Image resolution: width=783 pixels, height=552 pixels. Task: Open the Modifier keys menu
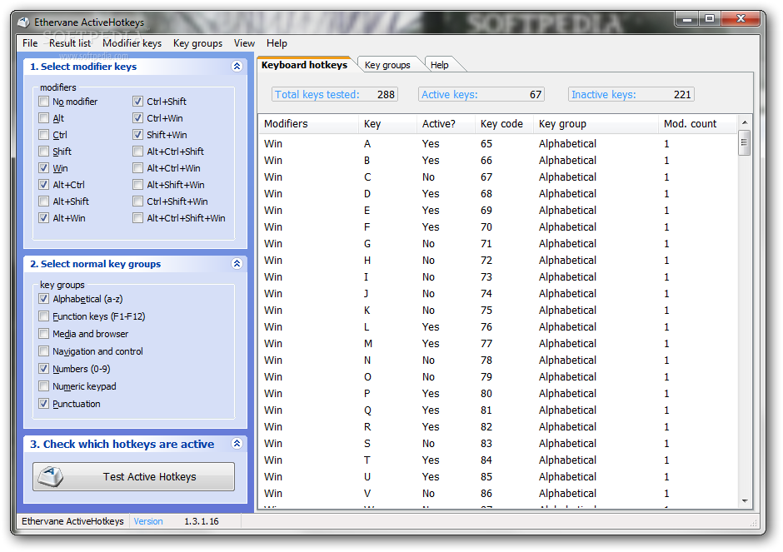pos(132,43)
